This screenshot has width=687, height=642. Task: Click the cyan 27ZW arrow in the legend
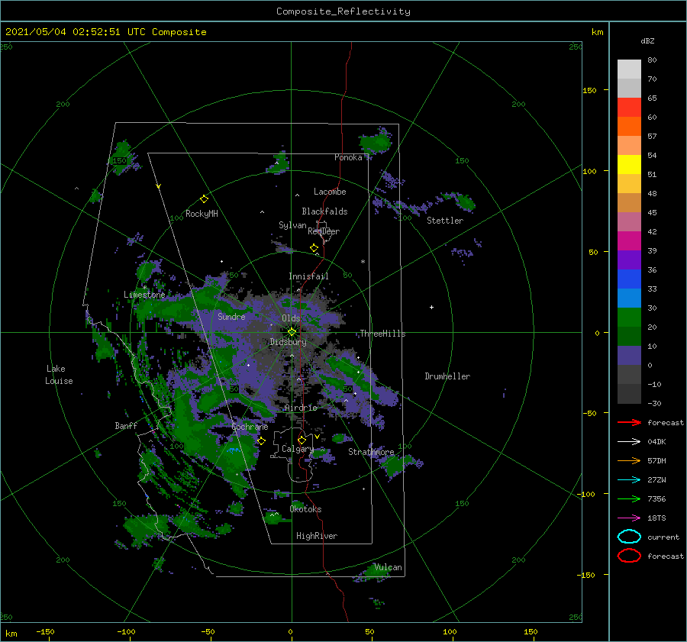click(629, 480)
